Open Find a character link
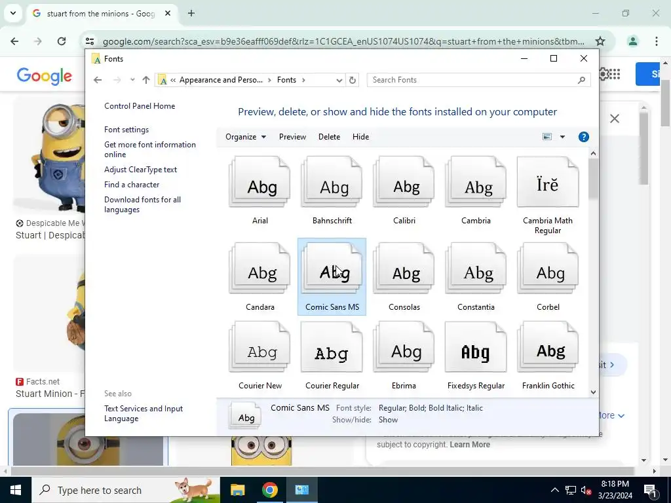The width and height of the screenshot is (671, 503). pos(132,184)
